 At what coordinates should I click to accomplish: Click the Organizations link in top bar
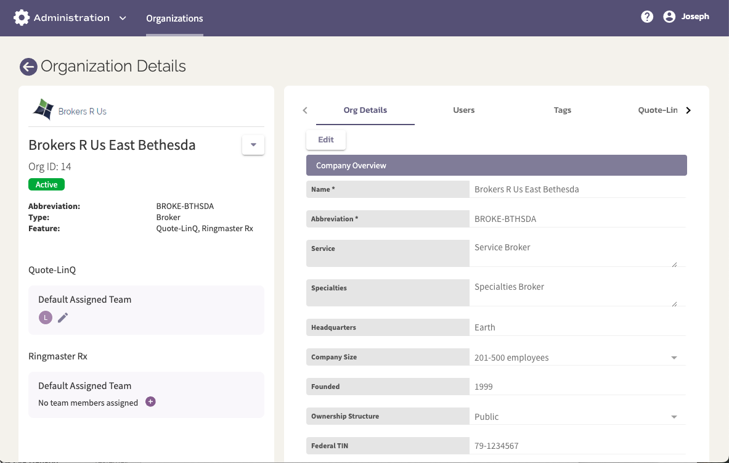click(174, 18)
